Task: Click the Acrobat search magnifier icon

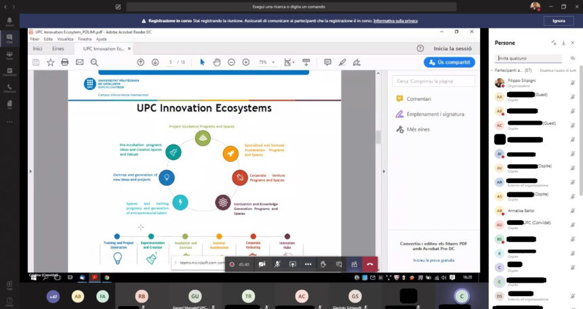Action: [x=94, y=62]
